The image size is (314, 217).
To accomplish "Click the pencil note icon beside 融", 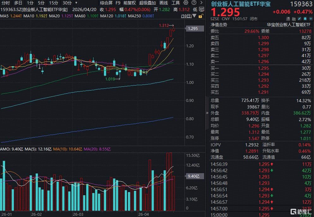I will pos(299,19).
